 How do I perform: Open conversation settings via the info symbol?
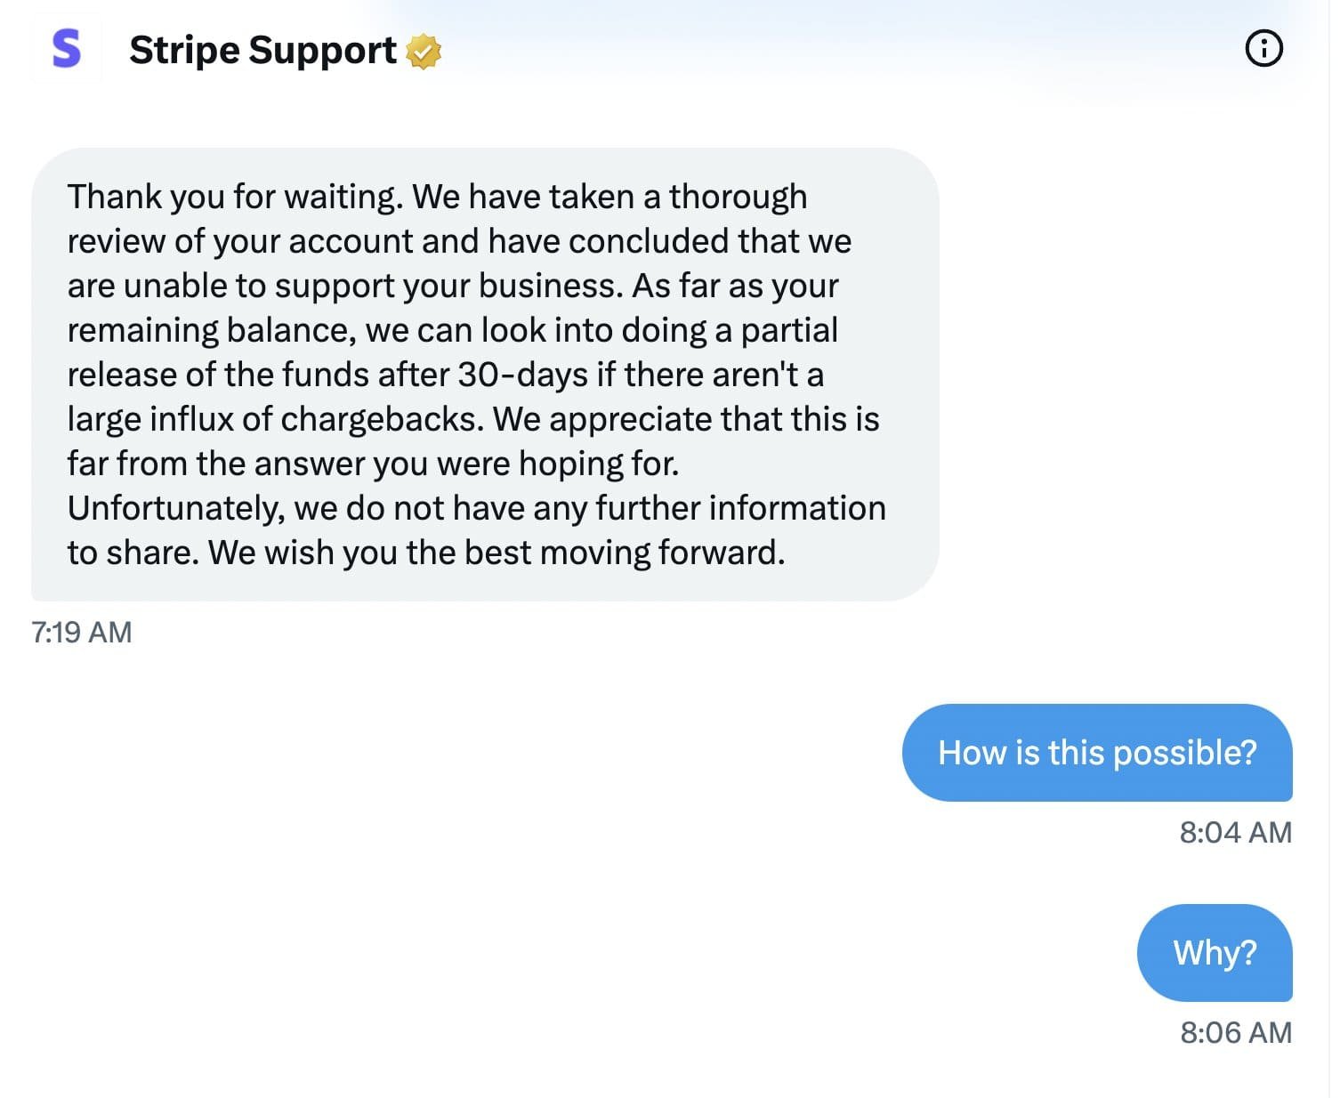pyautogui.click(x=1263, y=49)
